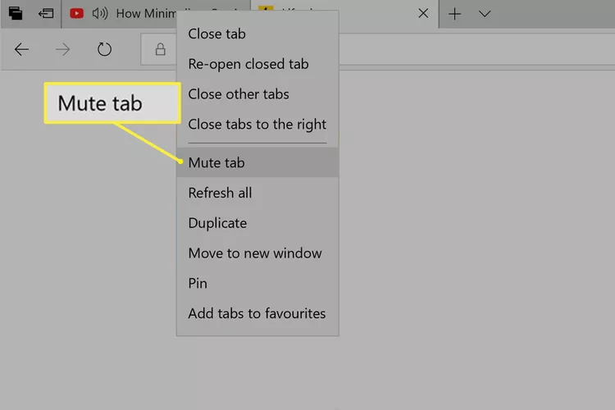Image resolution: width=615 pixels, height=410 pixels.
Task: Click 'Close tabs to the right' option
Action: [x=257, y=124]
